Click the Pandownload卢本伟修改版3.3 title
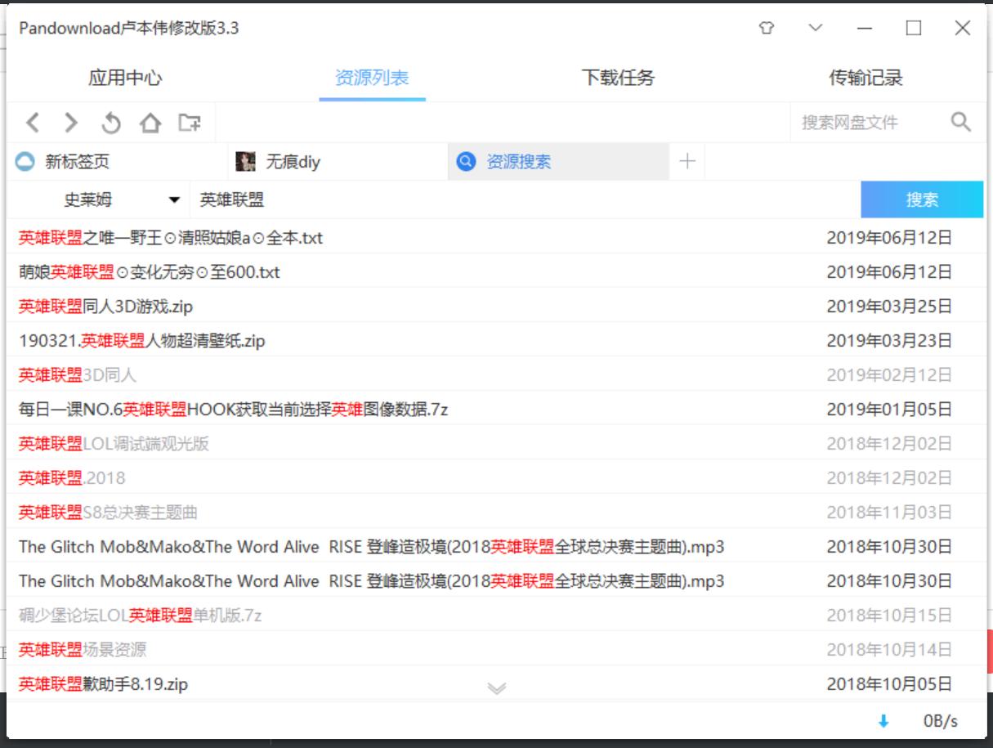The height and width of the screenshot is (748, 993). tap(128, 29)
